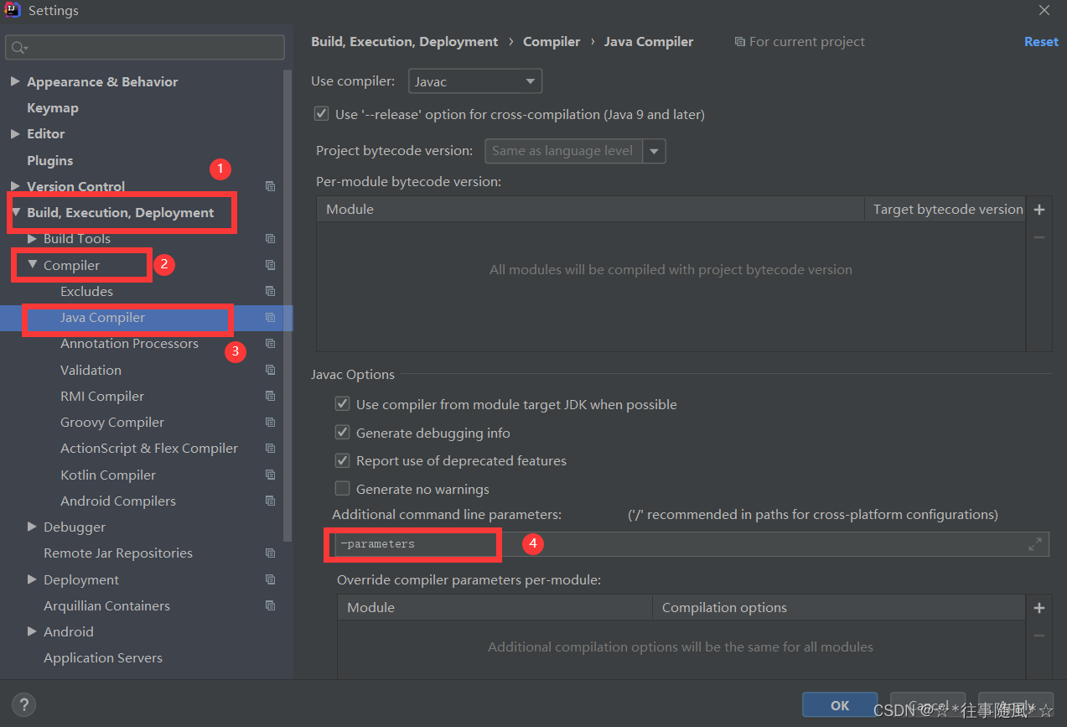Close the Settings dialog window
1067x727 pixels.
pyautogui.click(x=1044, y=11)
